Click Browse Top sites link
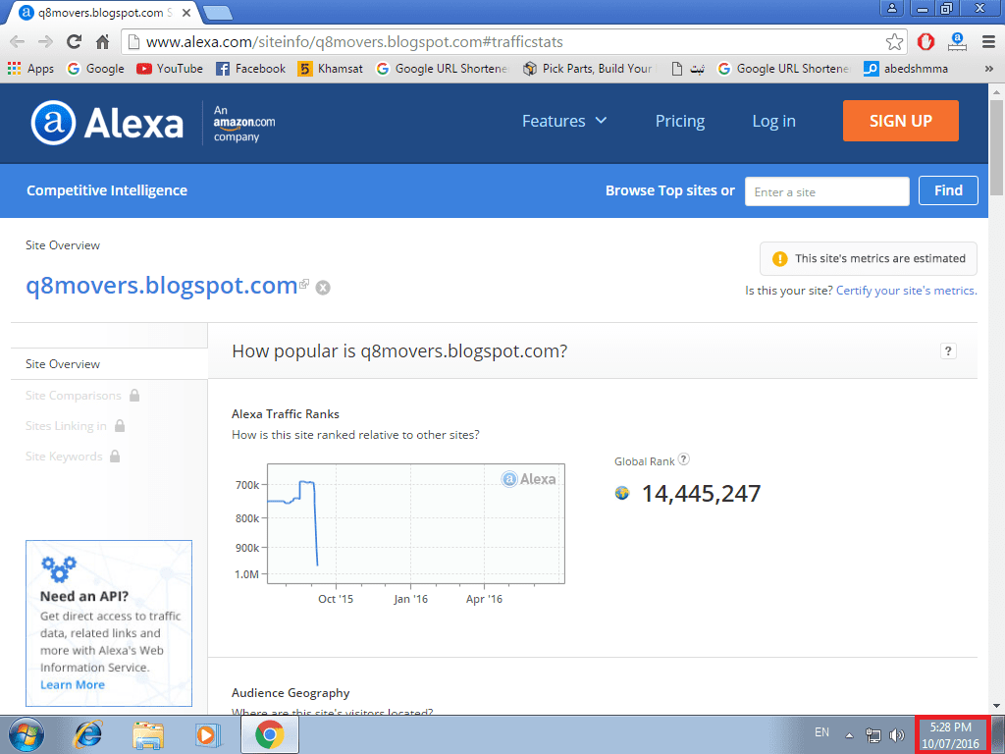 point(662,190)
